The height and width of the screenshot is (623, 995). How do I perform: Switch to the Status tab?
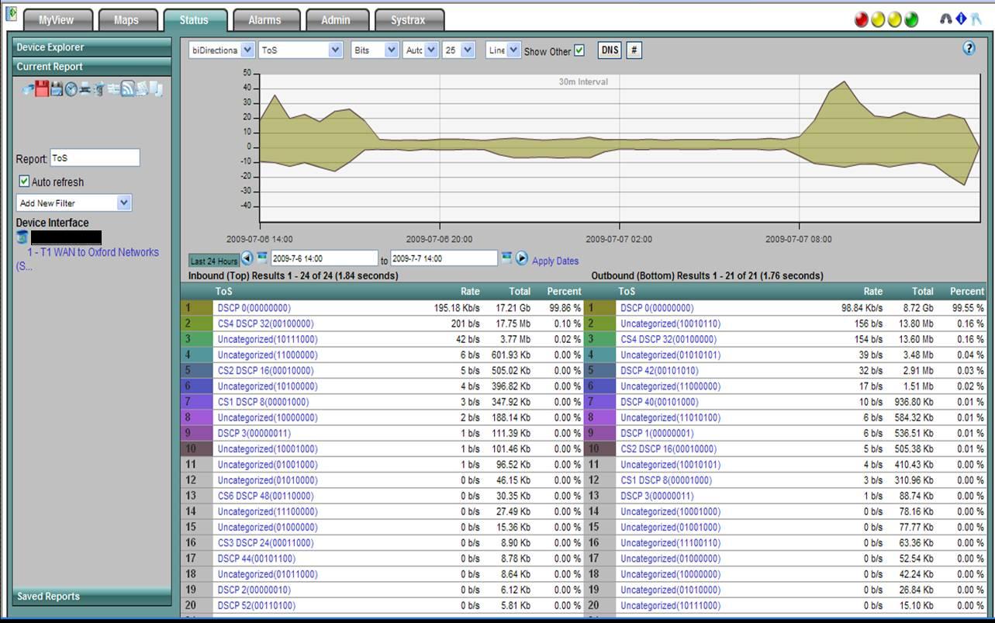point(194,20)
